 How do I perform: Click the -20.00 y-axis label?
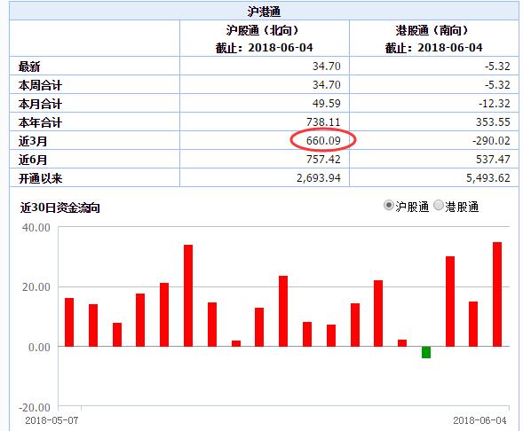coord(35,407)
